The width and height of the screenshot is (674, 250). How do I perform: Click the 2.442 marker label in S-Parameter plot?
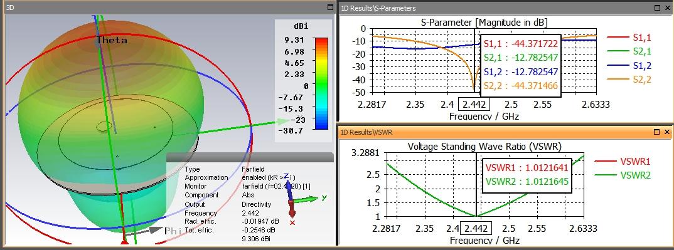click(x=474, y=105)
